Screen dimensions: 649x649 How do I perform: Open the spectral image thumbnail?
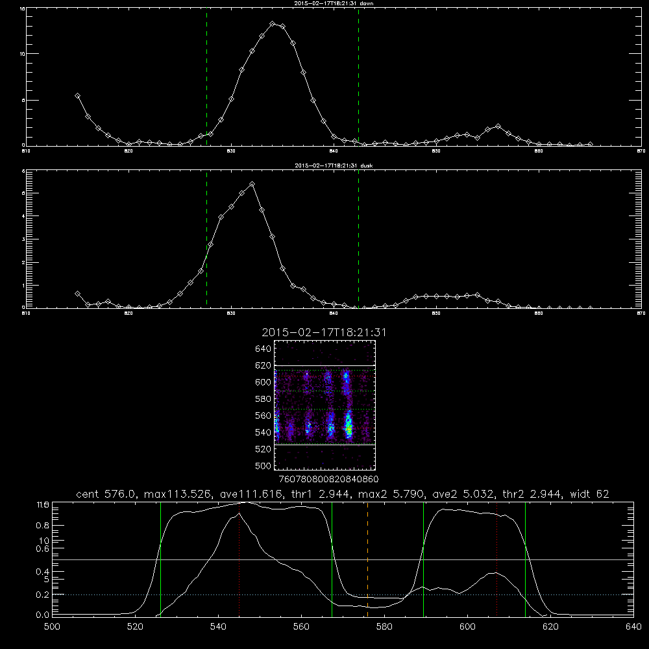324,405
